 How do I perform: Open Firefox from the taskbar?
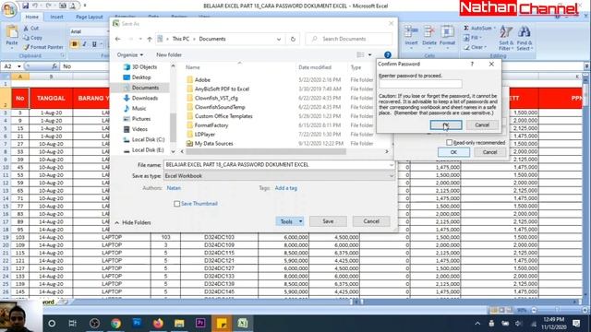click(x=158, y=324)
